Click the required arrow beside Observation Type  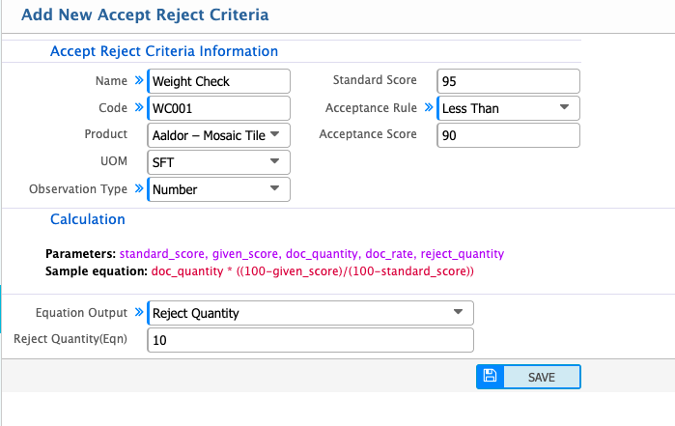(137, 189)
